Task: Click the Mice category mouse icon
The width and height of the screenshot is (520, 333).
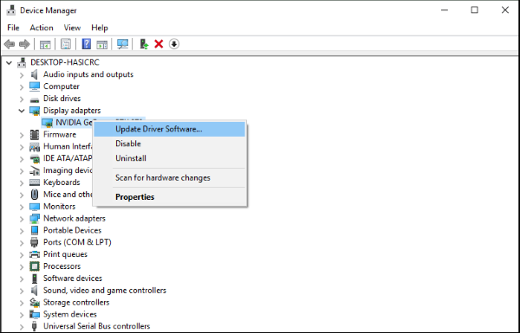Action: [x=35, y=195]
